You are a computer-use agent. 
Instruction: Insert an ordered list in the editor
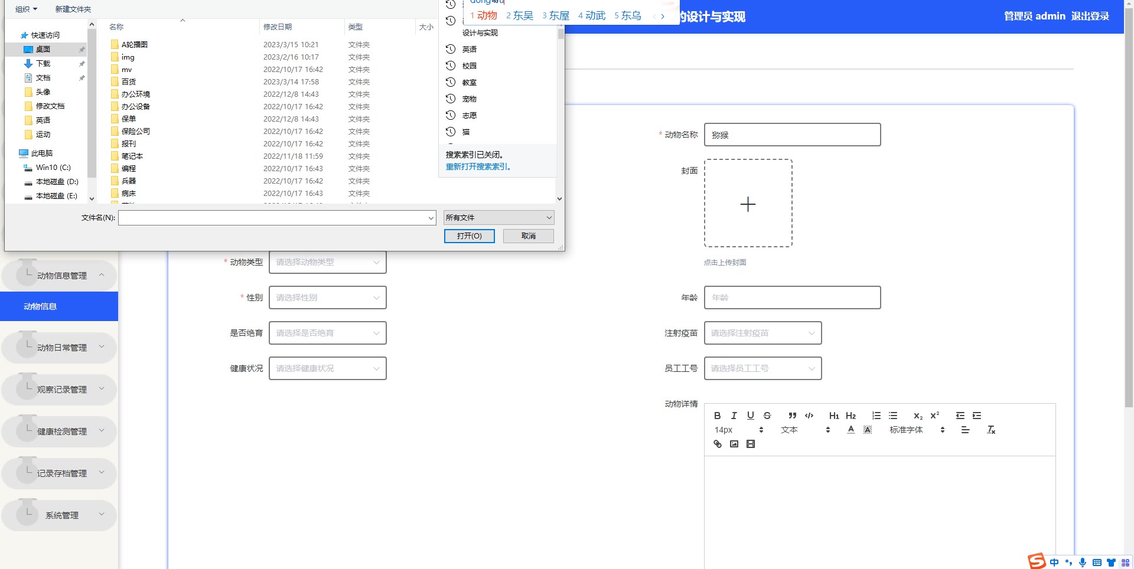[x=876, y=416]
